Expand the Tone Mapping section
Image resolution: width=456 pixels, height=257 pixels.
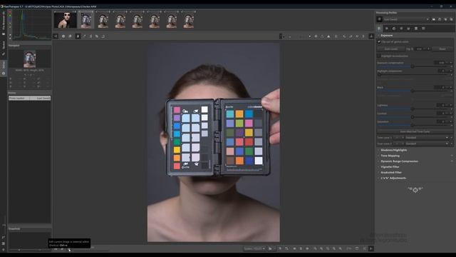click(390, 156)
